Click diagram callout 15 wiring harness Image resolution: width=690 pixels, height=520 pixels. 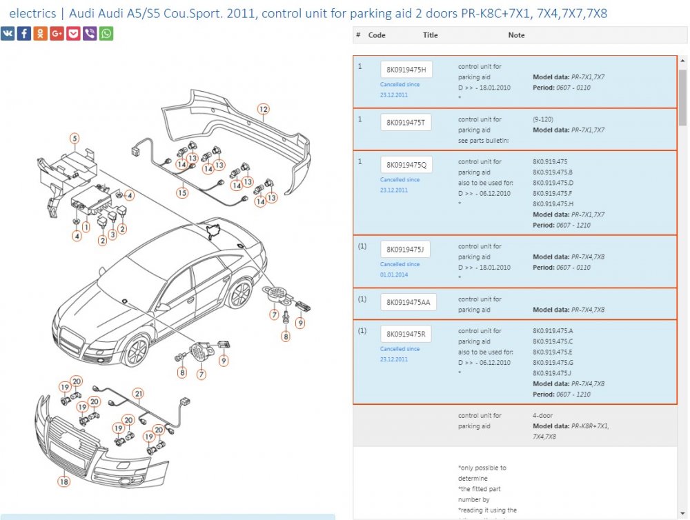click(182, 192)
